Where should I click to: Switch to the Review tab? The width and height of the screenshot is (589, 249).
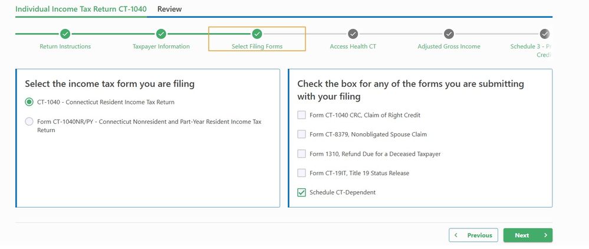[x=169, y=9]
